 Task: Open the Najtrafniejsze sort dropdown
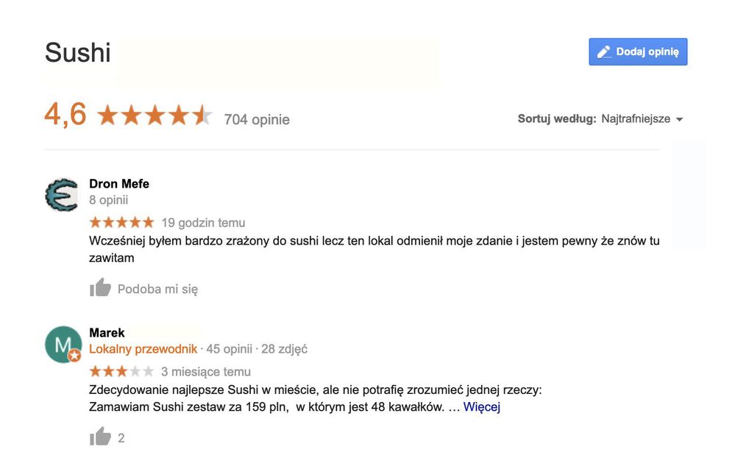pos(635,119)
